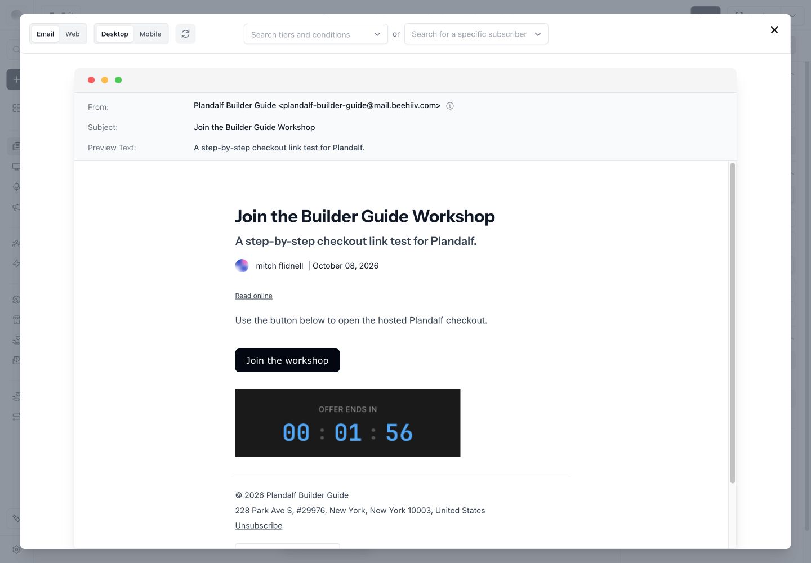Click the author name mitch flidnell

[x=279, y=266]
